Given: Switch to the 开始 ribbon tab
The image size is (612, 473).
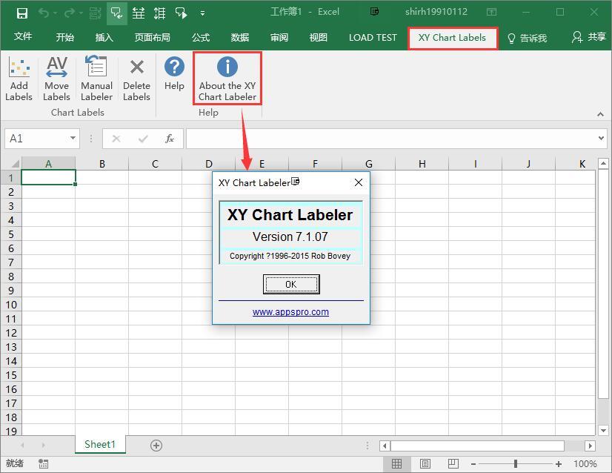Looking at the screenshot, I should tap(64, 38).
